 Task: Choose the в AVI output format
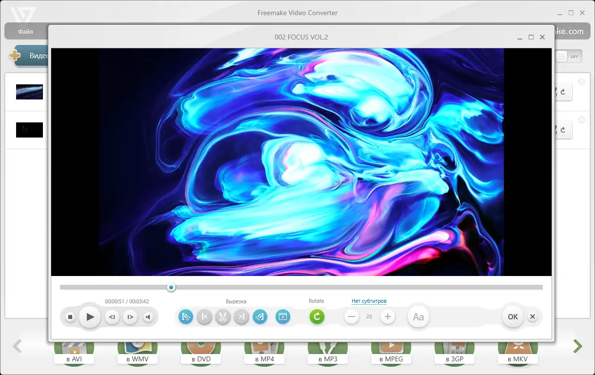[74, 354]
